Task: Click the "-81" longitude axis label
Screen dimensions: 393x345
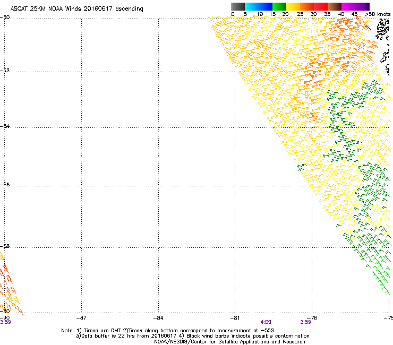Action: point(235,318)
